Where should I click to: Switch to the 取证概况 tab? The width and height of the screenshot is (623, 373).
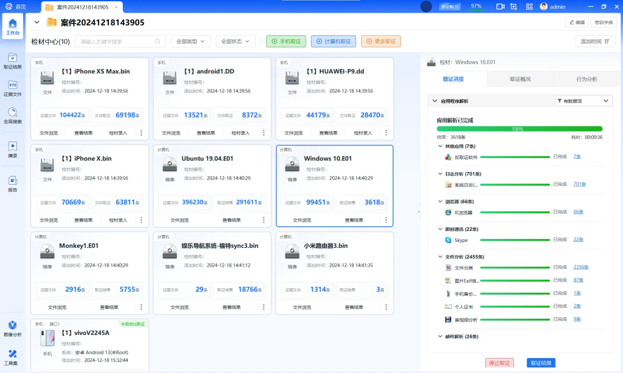(x=520, y=79)
